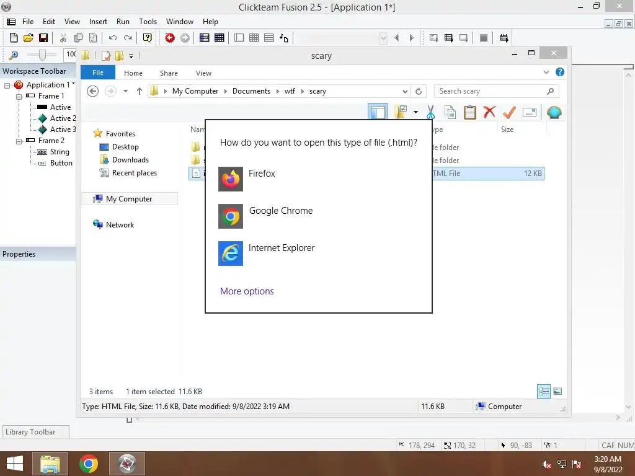Screen dimensions: 635x476
Task: Click the Open folder icon in Fusion toolbar
Action: [x=29, y=38]
